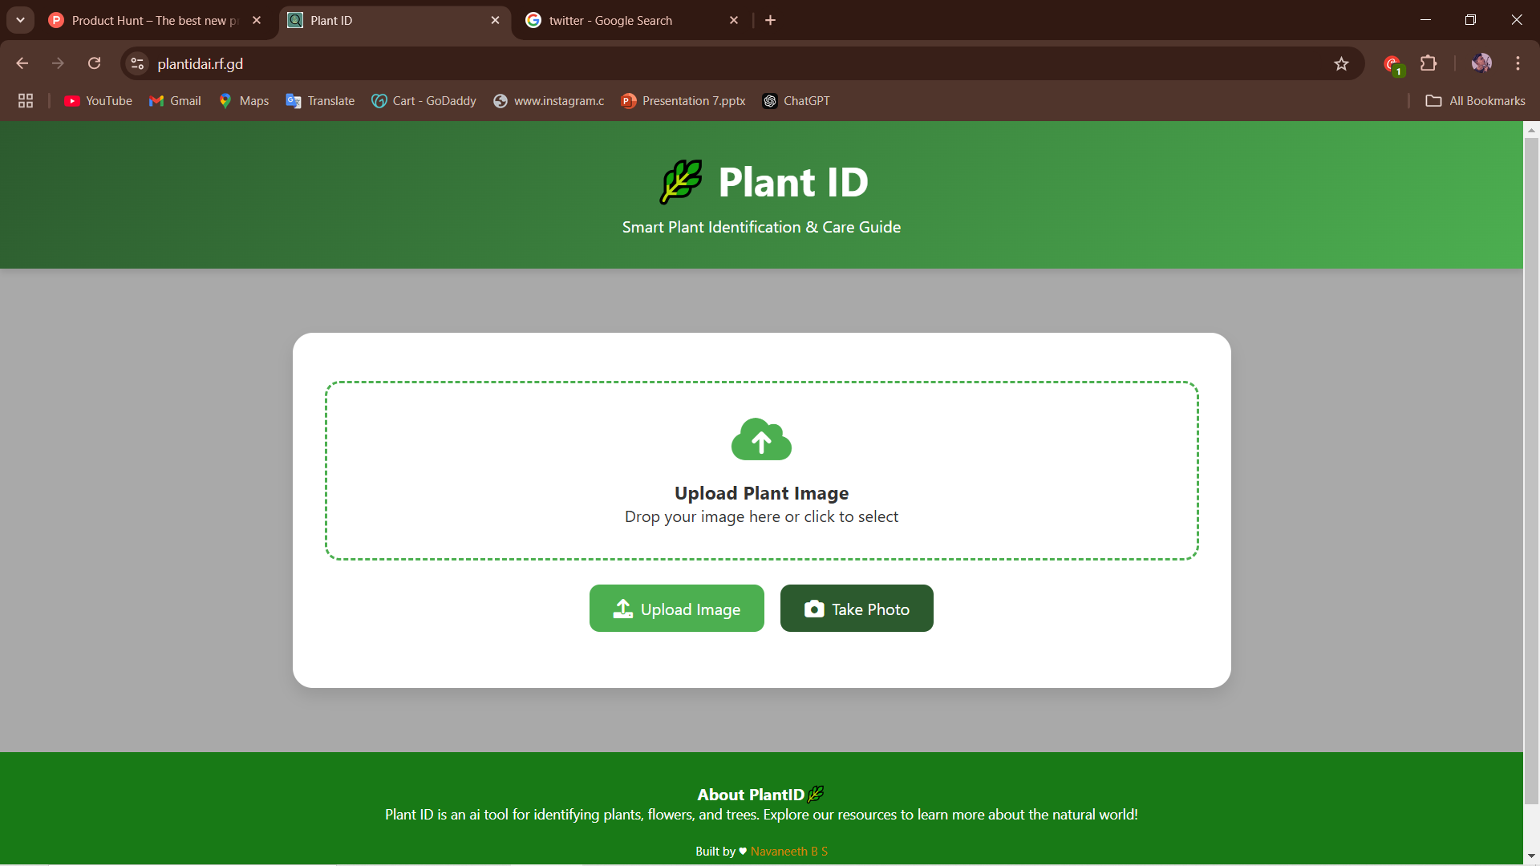Expand the tab search dropdown arrow
Image resolution: width=1540 pixels, height=866 pixels.
[x=20, y=20]
